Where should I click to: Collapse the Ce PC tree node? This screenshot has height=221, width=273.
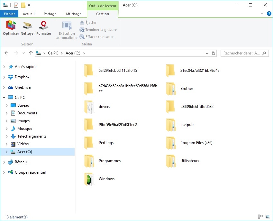pos(4,98)
